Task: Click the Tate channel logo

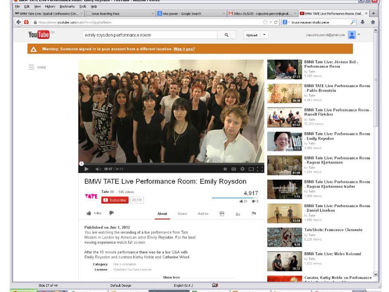Action: 91,196
